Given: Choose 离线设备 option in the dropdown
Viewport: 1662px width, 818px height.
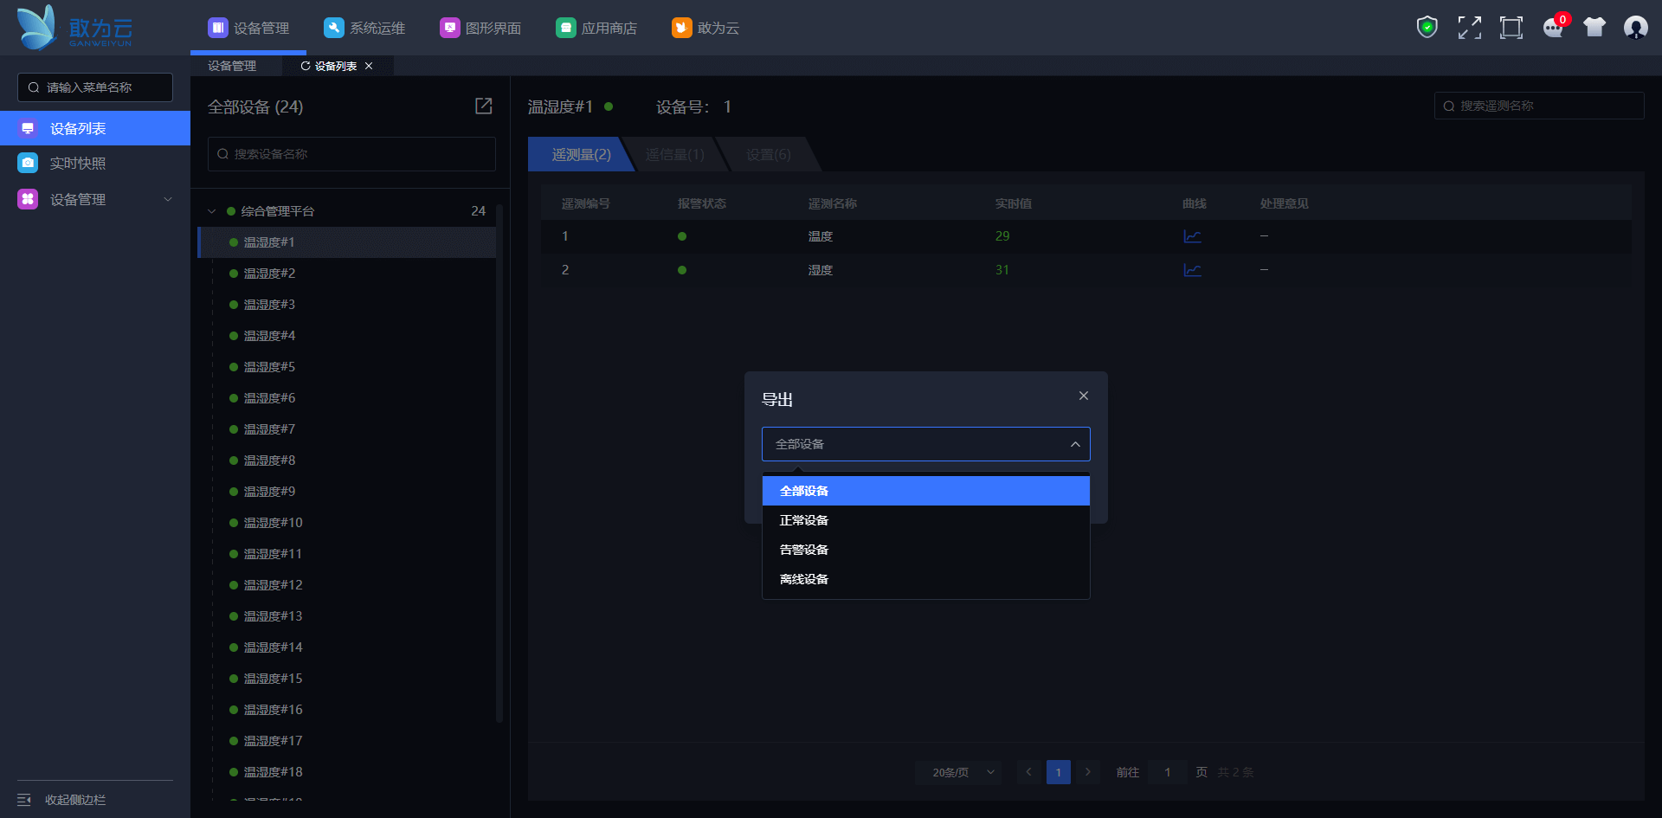Looking at the screenshot, I should click(x=804, y=579).
